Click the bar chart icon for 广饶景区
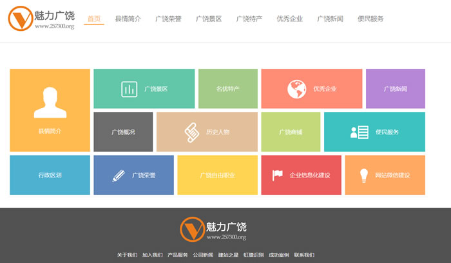The width and height of the screenshot is (451, 263). [129, 89]
